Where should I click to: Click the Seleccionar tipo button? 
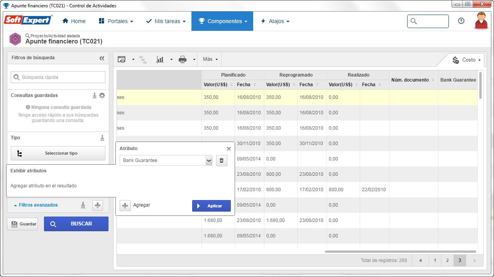[x=58, y=153]
